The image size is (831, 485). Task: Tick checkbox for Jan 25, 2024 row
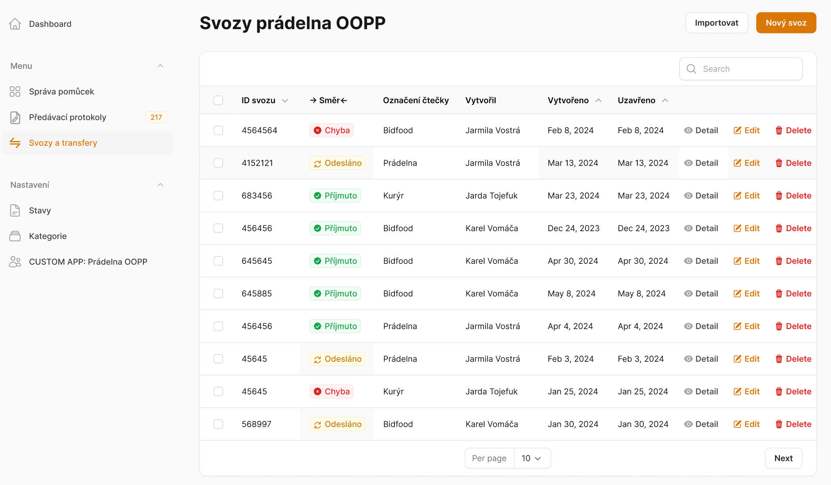pyautogui.click(x=218, y=391)
